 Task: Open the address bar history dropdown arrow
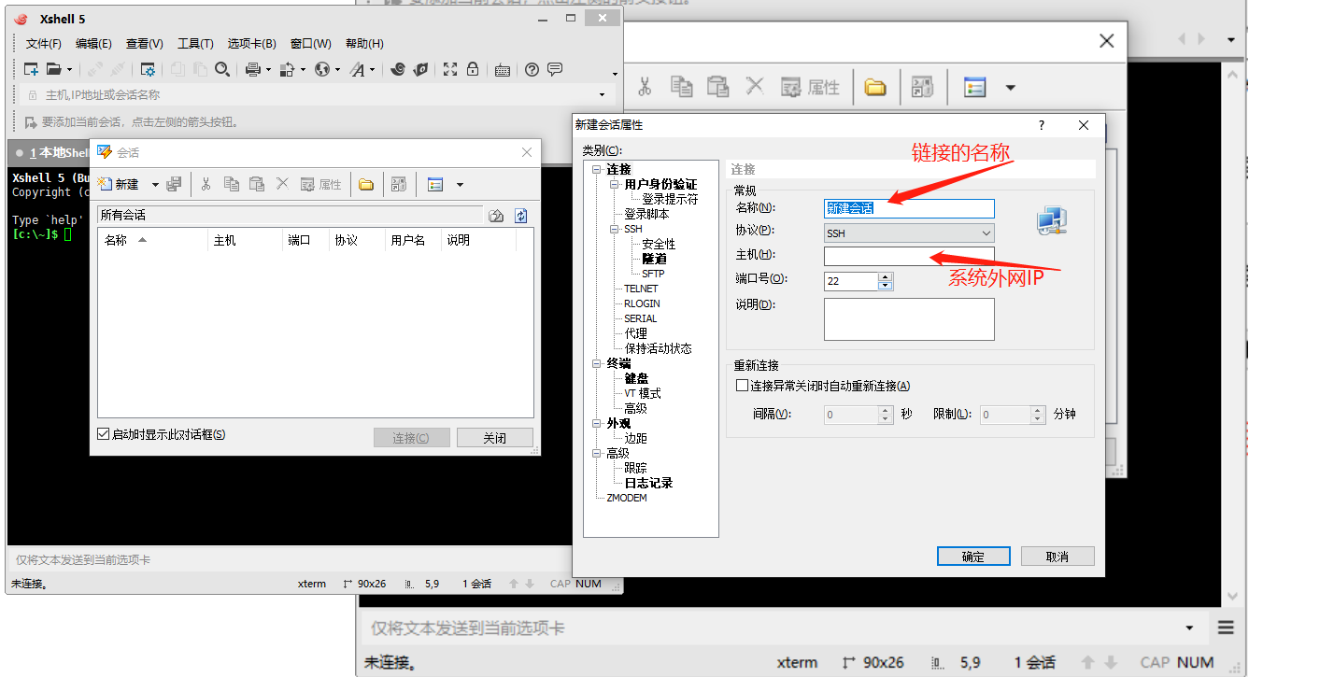point(602,95)
